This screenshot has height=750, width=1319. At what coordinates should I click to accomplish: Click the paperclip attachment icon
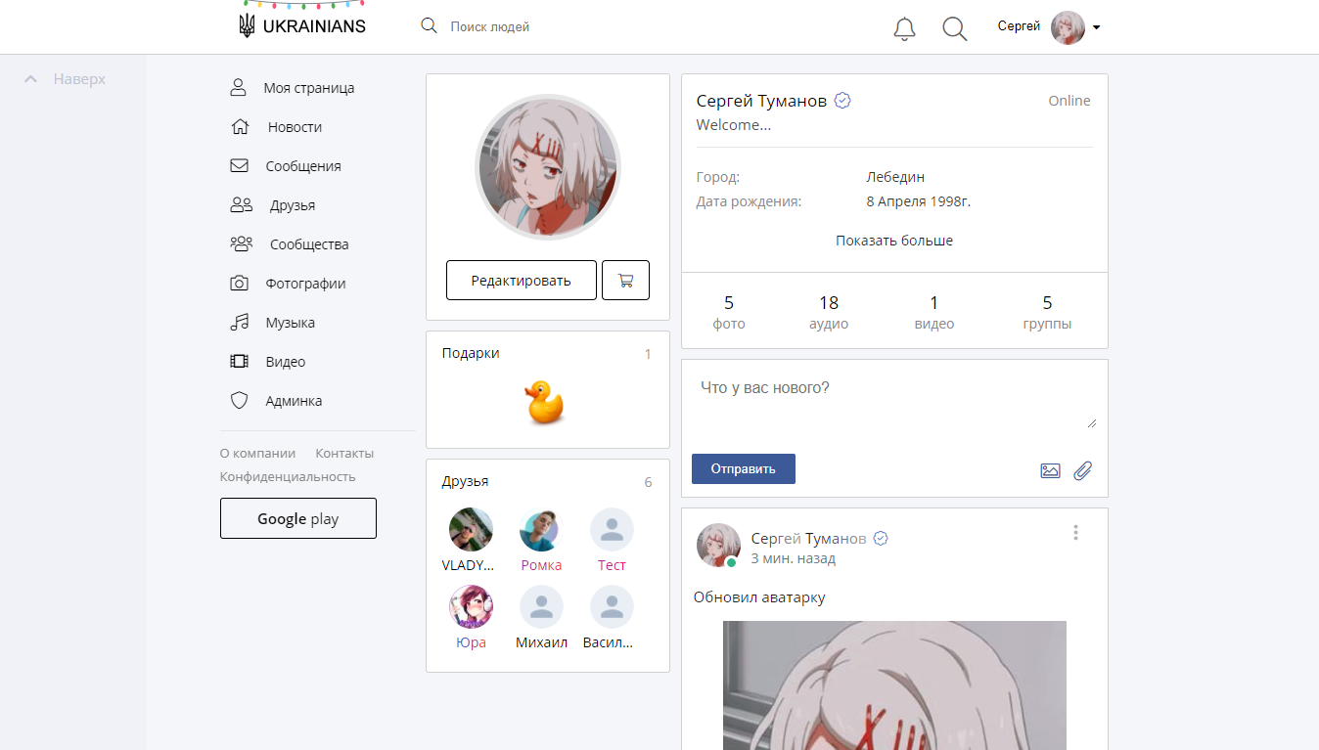pyautogui.click(x=1082, y=470)
